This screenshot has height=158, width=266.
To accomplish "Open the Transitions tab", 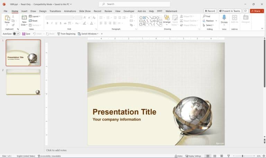I will pos(55,11).
